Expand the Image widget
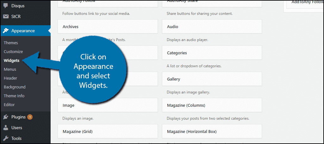324x144 pixels. [108, 105]
